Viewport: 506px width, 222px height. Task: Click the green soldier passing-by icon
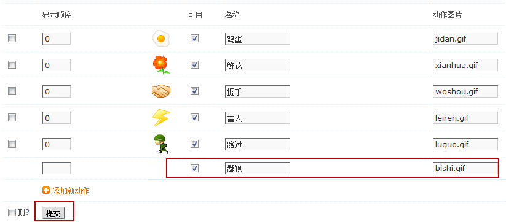[x=161, y=144]
